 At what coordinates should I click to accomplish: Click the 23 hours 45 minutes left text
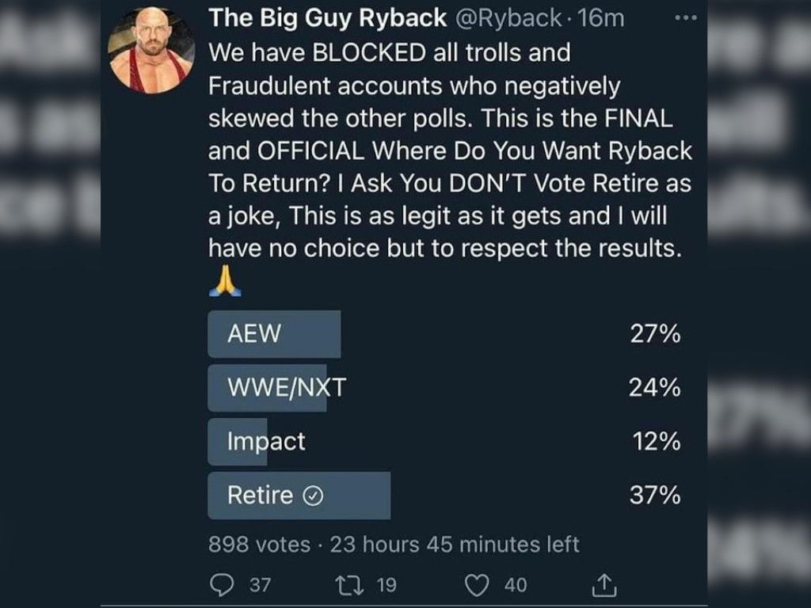(455, 545)
